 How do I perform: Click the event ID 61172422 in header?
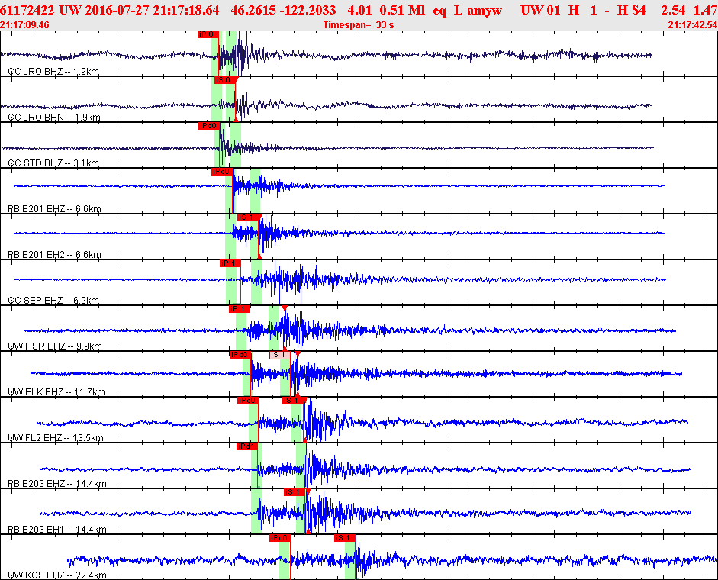27,10
